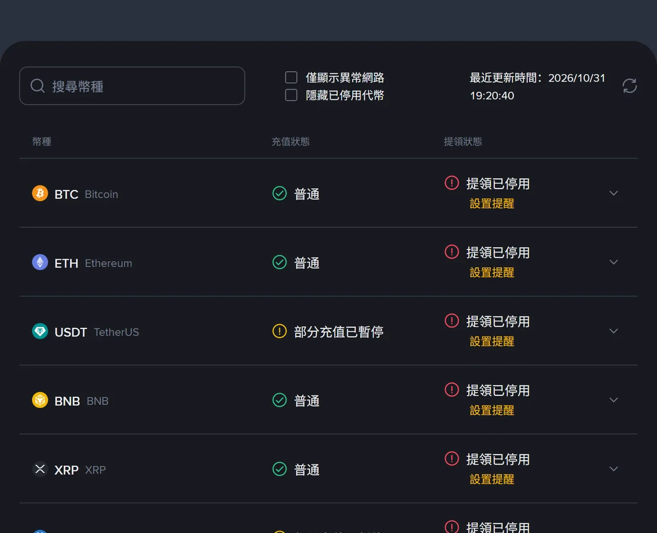
Task: Click 設置提醒 link for USDT
Action: pyautogui.click(x=492, y=341)
